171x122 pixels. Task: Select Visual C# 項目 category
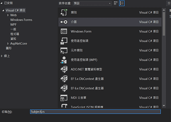coord(15,10)
